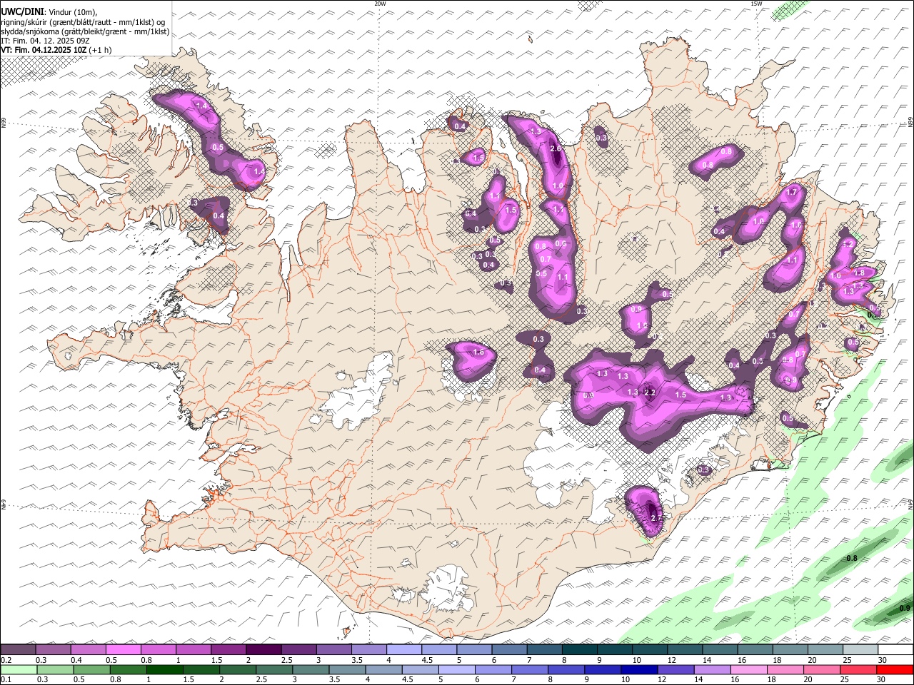
Task: Click the 'rigning/skúrir' legend description line
Action: tap(84, 21)
